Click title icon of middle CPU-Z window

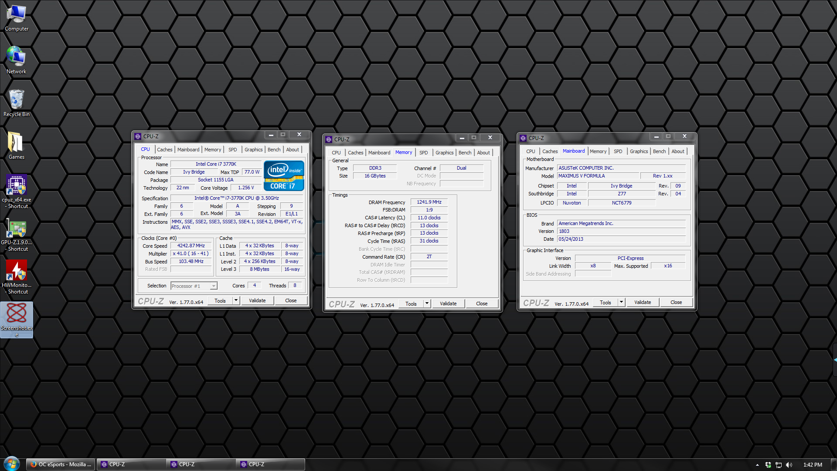[x=329, y=140]
